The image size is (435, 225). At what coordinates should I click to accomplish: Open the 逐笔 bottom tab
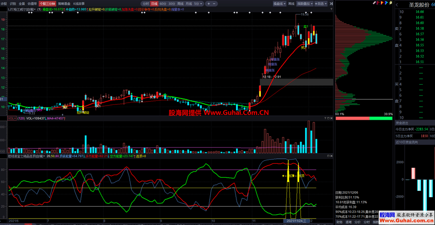coord(348,222)
